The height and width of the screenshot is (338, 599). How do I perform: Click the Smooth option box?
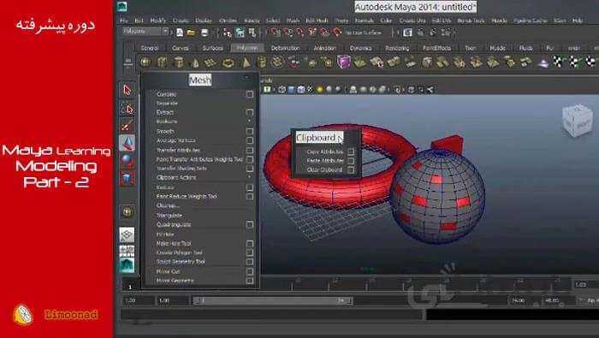point(250,131)
